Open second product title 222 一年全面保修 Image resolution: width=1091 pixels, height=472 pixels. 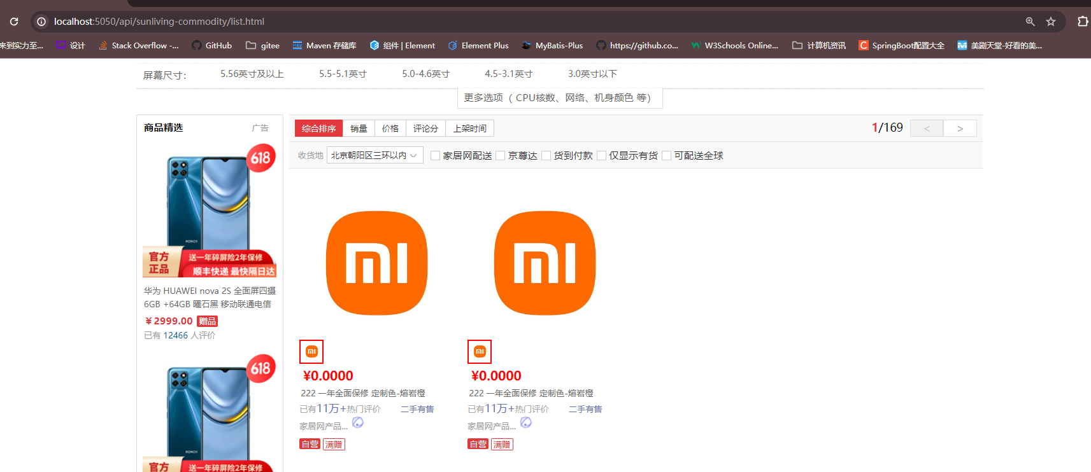(531, 393)
